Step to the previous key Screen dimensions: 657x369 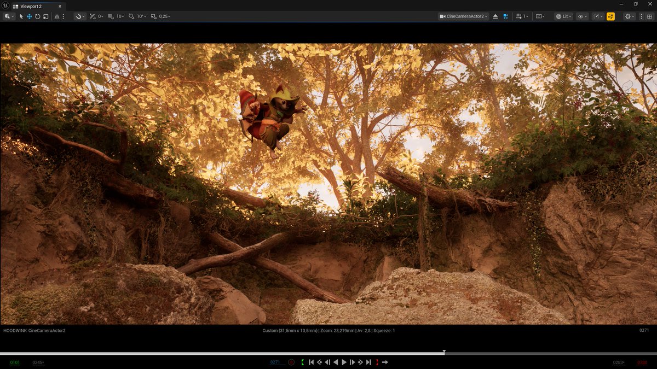click(x=319, y=362)
